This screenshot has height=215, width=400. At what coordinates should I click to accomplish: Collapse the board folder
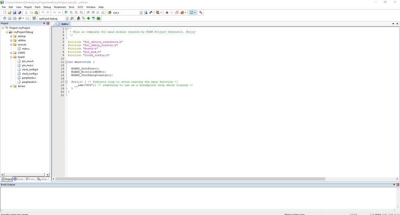pyautogui.click(x=11, y=57)
